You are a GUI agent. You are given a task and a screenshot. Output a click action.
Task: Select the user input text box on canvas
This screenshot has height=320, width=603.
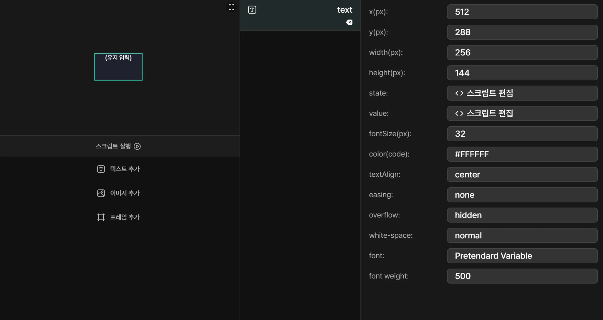click(118, 67)
